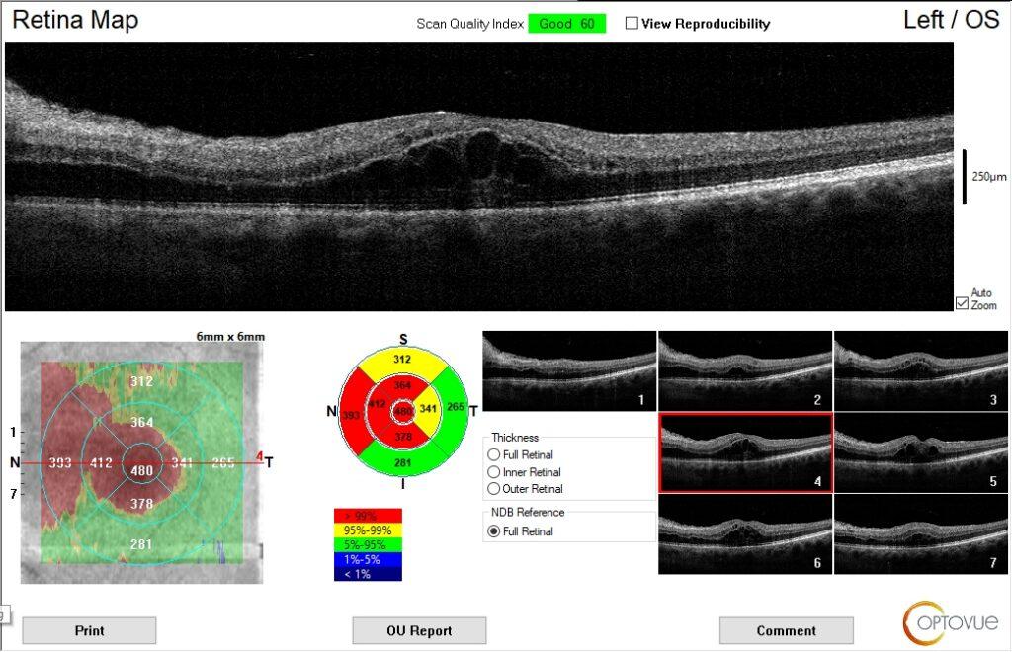The image size is (1012, 652).
Task: Click the red >99% legend swatch
Action: click(x=368, y=515)
